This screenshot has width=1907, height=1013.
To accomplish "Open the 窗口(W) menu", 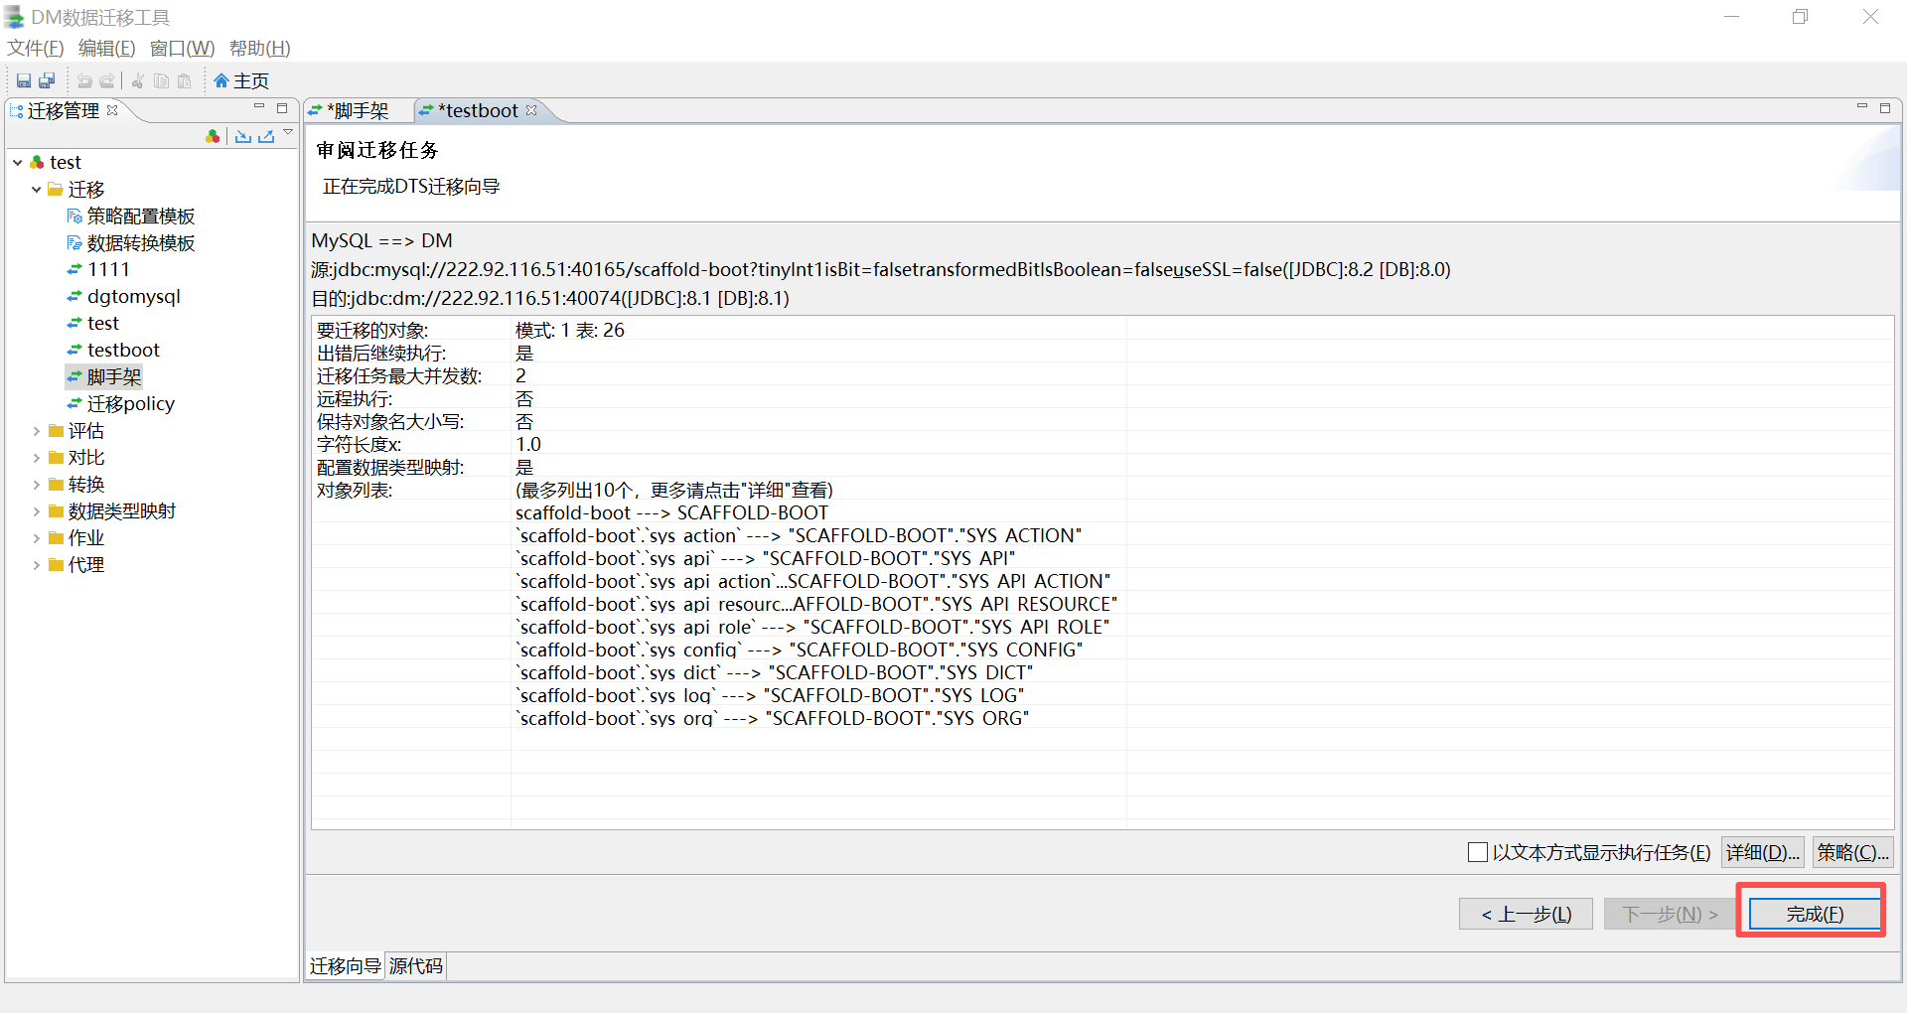I will pyautogui.click(x=182, y=48).
